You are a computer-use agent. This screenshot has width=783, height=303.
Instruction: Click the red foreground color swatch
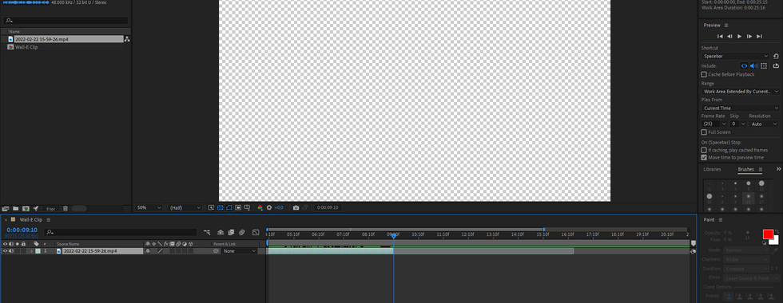768,234
